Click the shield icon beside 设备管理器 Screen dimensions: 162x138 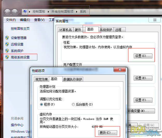[x=7, y=38]
